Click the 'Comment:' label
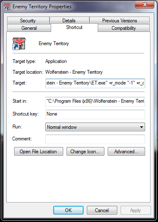Image resolution: width=158 pixels, height=222 pixels. point(22,139)
